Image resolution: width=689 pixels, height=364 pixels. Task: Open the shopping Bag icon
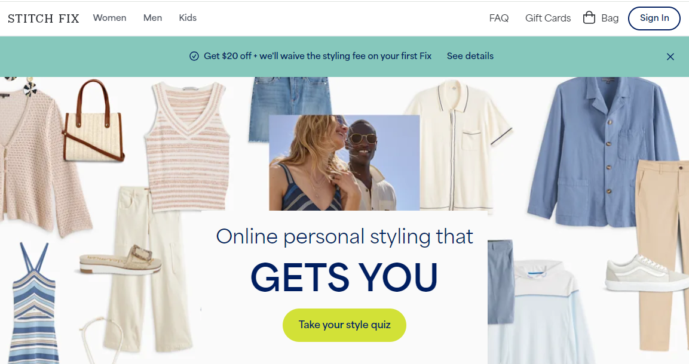(589, 18)
